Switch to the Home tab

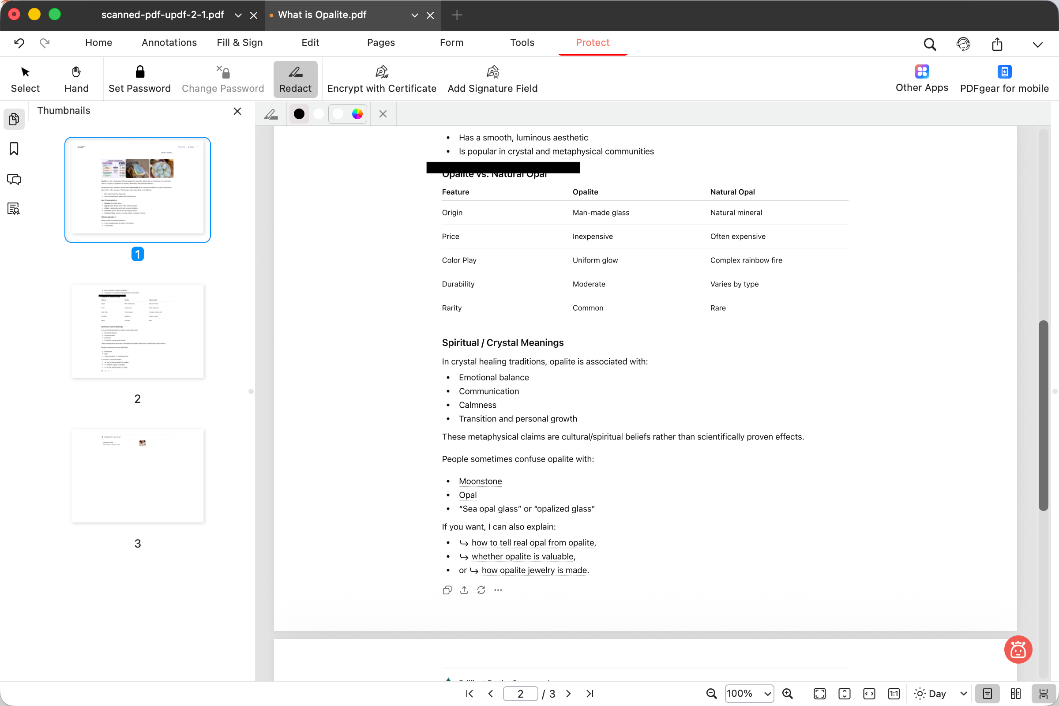pyautogui.click(x=98, y=42)
